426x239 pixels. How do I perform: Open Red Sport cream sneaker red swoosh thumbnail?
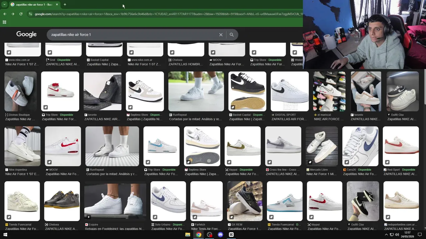[401, 146]
